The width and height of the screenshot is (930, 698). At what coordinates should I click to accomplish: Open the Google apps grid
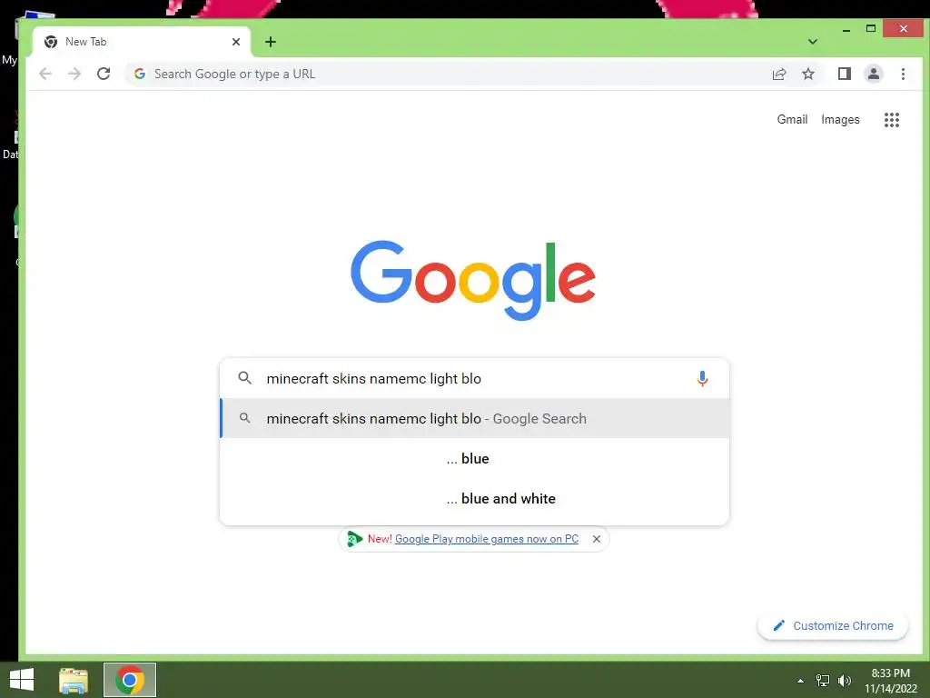(x=892, y=120)
